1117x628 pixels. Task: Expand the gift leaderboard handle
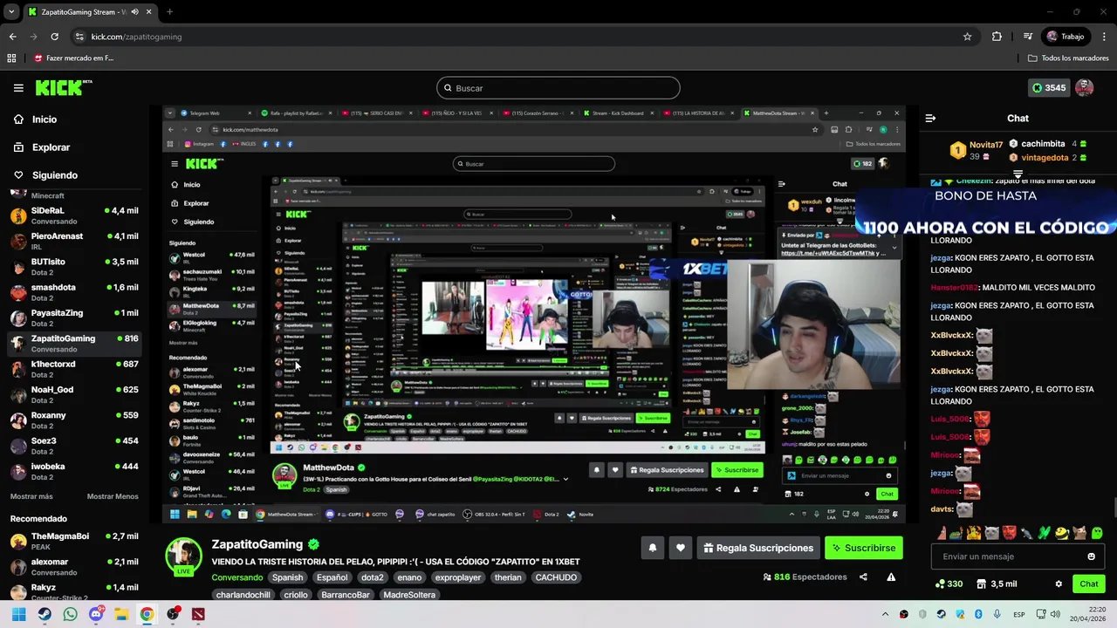coord(1018,174)
